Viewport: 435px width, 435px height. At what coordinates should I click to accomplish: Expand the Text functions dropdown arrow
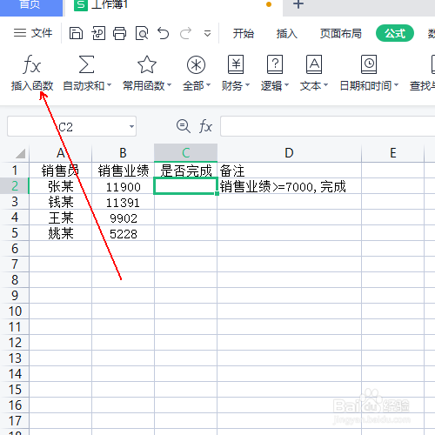click(x=325, y=85)
